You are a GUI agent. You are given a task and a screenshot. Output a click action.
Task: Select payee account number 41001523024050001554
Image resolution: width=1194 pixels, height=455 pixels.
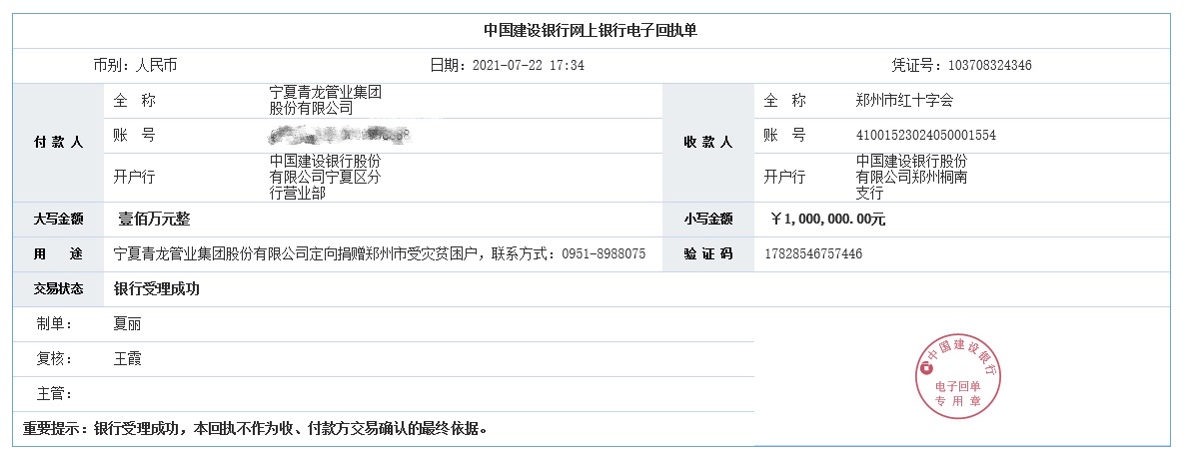[x=926, y=136]
